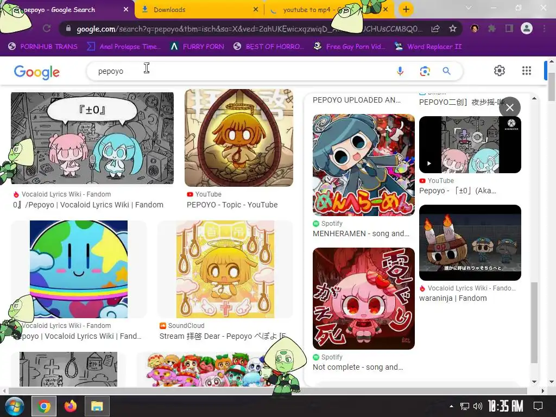Click 'Pepoyo - 「±0」(Aka...' title

click(457, 191)
